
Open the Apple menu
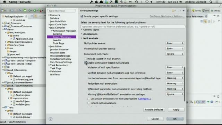5,2
